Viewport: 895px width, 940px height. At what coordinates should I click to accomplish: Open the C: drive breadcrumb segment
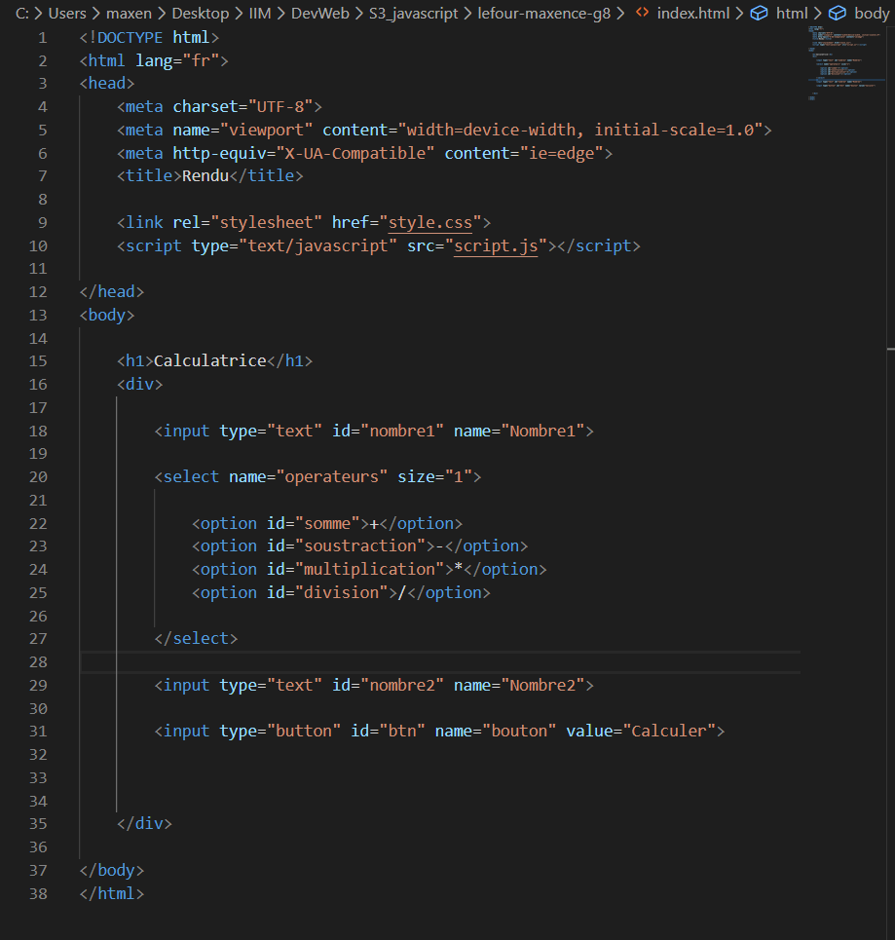[21, 14]
